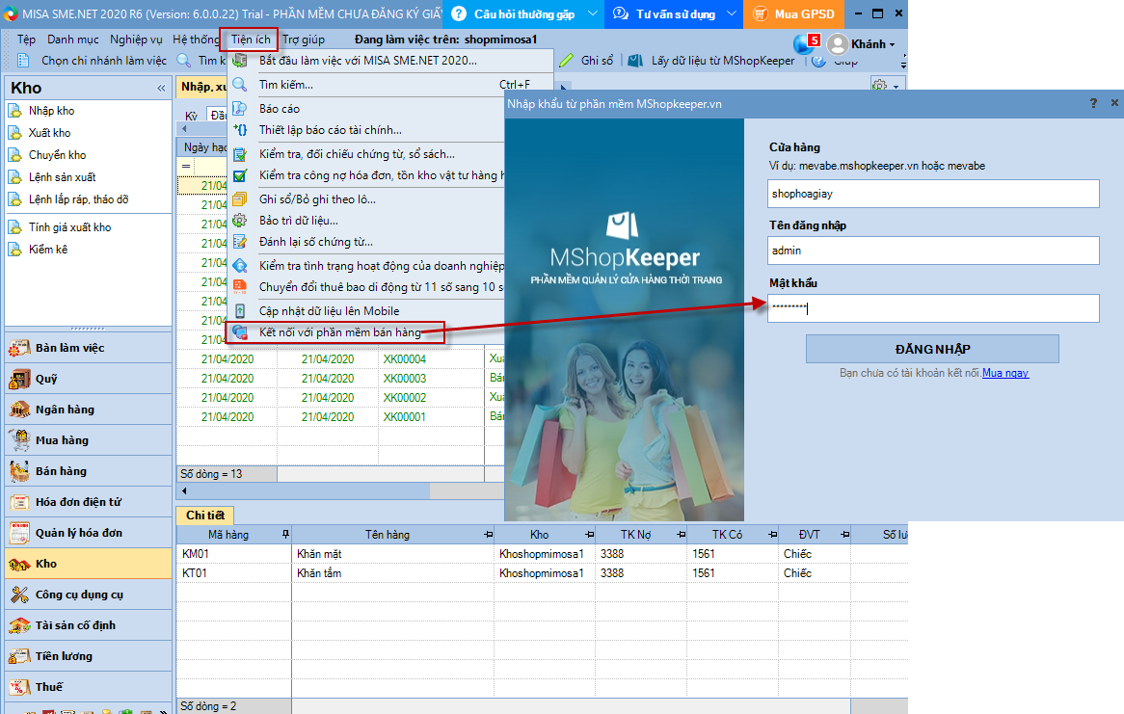
Task: Open Tính giá xuất kho item
Action: 69,227
